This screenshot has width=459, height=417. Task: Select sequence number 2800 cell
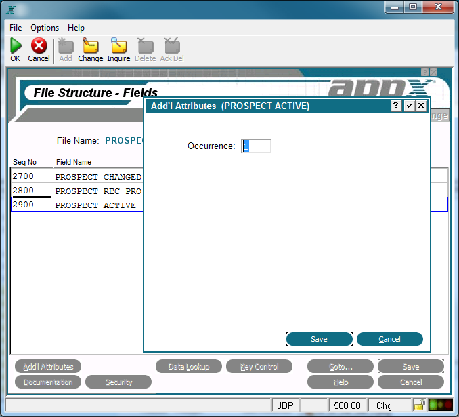click(x=32, y=191)
